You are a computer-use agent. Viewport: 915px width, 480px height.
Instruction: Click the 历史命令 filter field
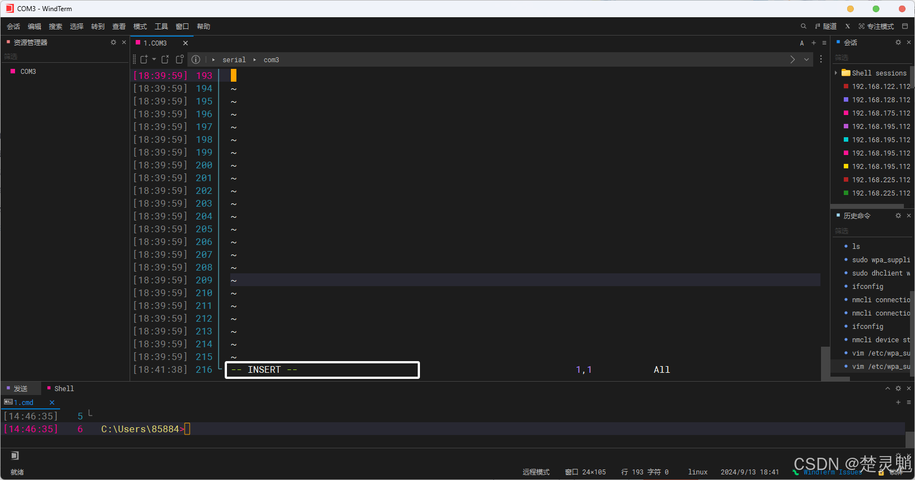click(x=872, y=231)
